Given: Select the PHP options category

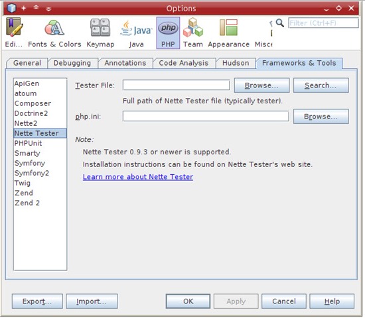Looking at the screenshot, I should point(168,32).
